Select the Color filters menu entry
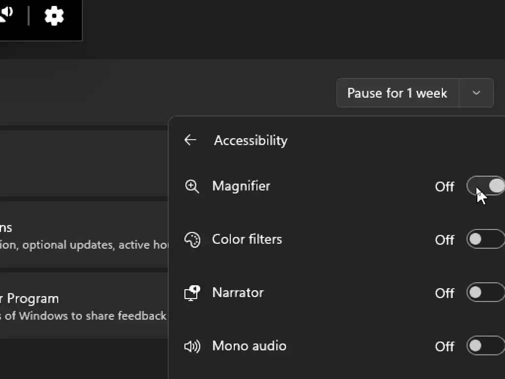This screenshot has width=505, height=379. pos(247,239)
